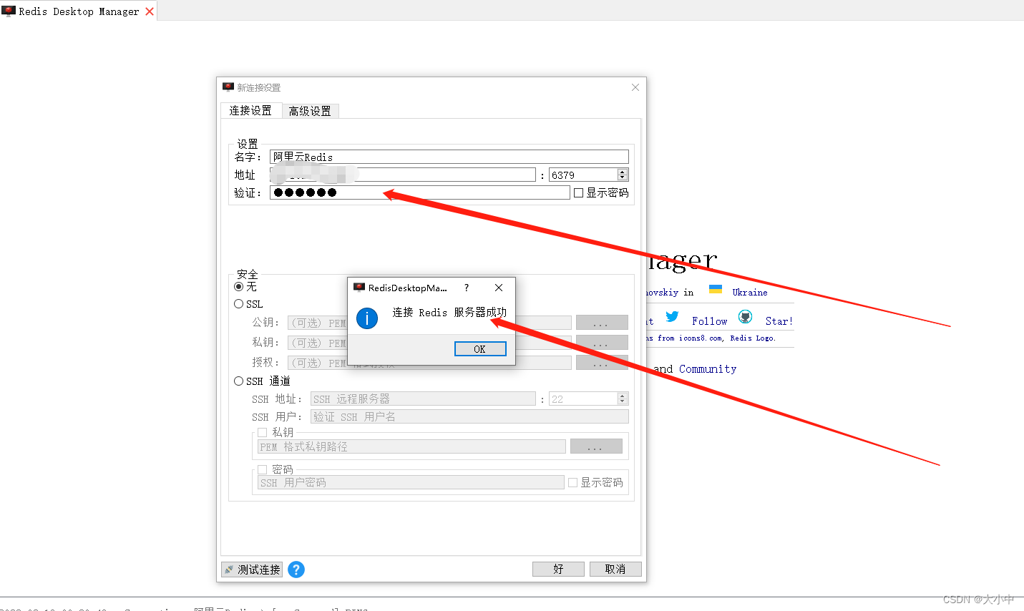Click the Twitter bird icon
Viewport: 1024px width, 611px height.
(x=672, y=317)
